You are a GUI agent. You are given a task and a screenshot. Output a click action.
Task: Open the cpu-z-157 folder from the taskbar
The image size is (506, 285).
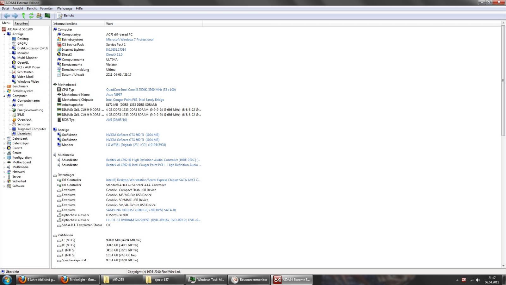(x=164, y=280)
